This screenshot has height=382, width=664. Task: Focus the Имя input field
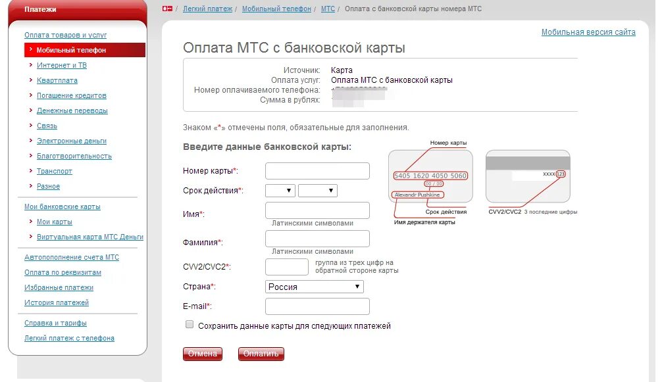(317, 210)
